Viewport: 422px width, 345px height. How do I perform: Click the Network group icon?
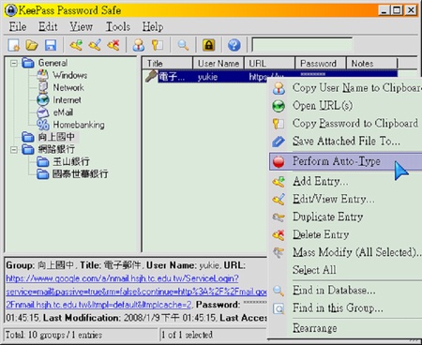tap(43, 87)
